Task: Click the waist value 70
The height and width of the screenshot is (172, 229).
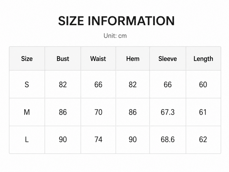Action: click(98, 112)
